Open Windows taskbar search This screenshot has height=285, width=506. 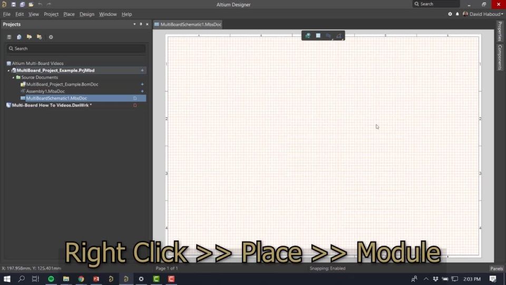[x=21, y=279]
